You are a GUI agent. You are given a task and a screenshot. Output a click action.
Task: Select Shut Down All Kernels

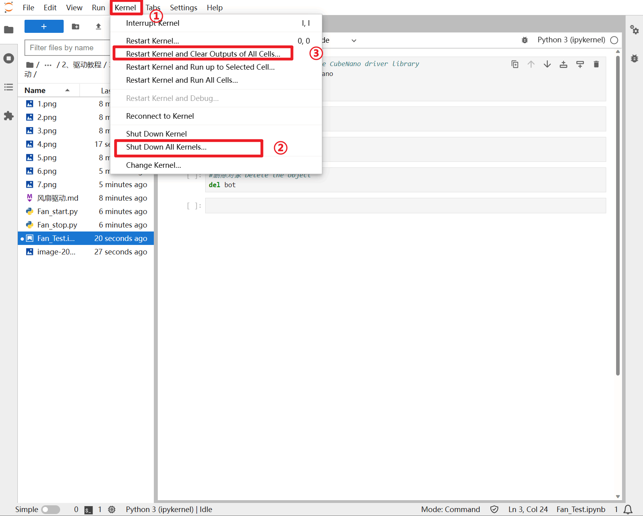coord(166,147)
